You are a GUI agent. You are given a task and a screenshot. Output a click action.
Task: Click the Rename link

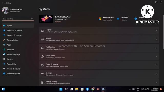(58, 22)
